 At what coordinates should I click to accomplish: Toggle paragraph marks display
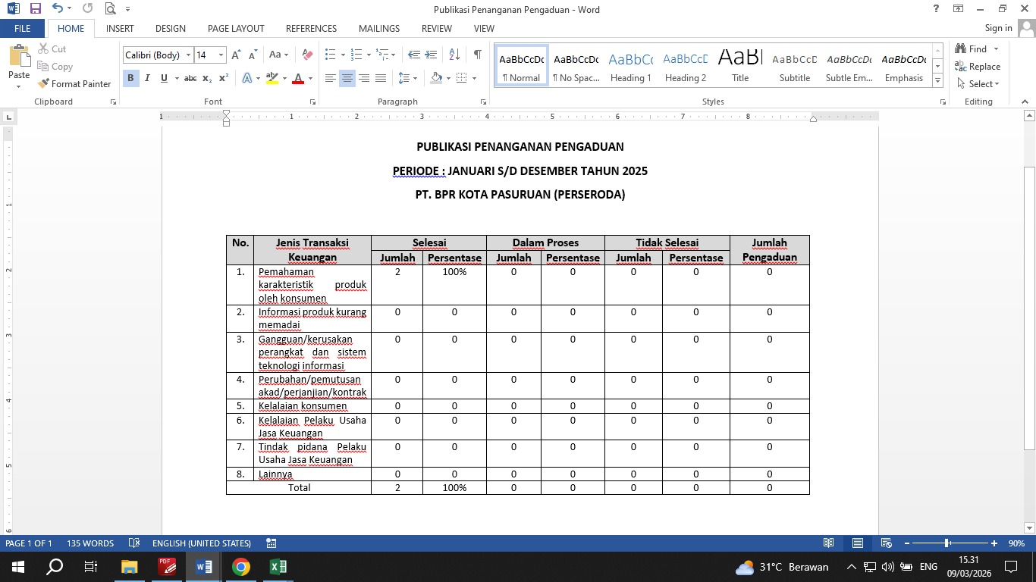coord(477,55)
